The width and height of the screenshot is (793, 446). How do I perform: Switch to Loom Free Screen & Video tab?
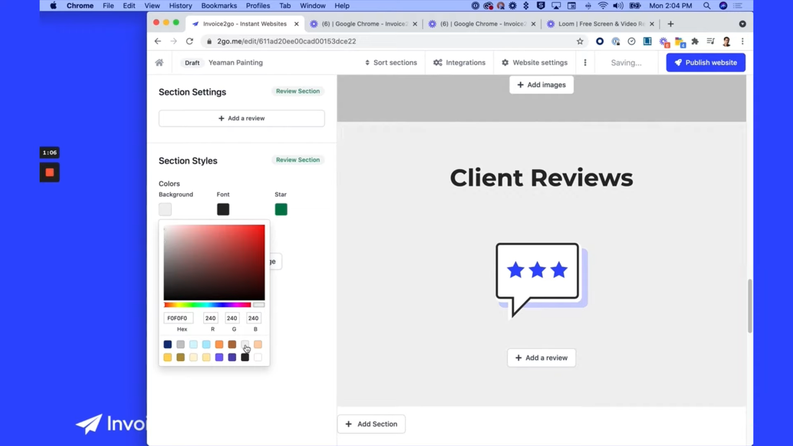point(600,24)
